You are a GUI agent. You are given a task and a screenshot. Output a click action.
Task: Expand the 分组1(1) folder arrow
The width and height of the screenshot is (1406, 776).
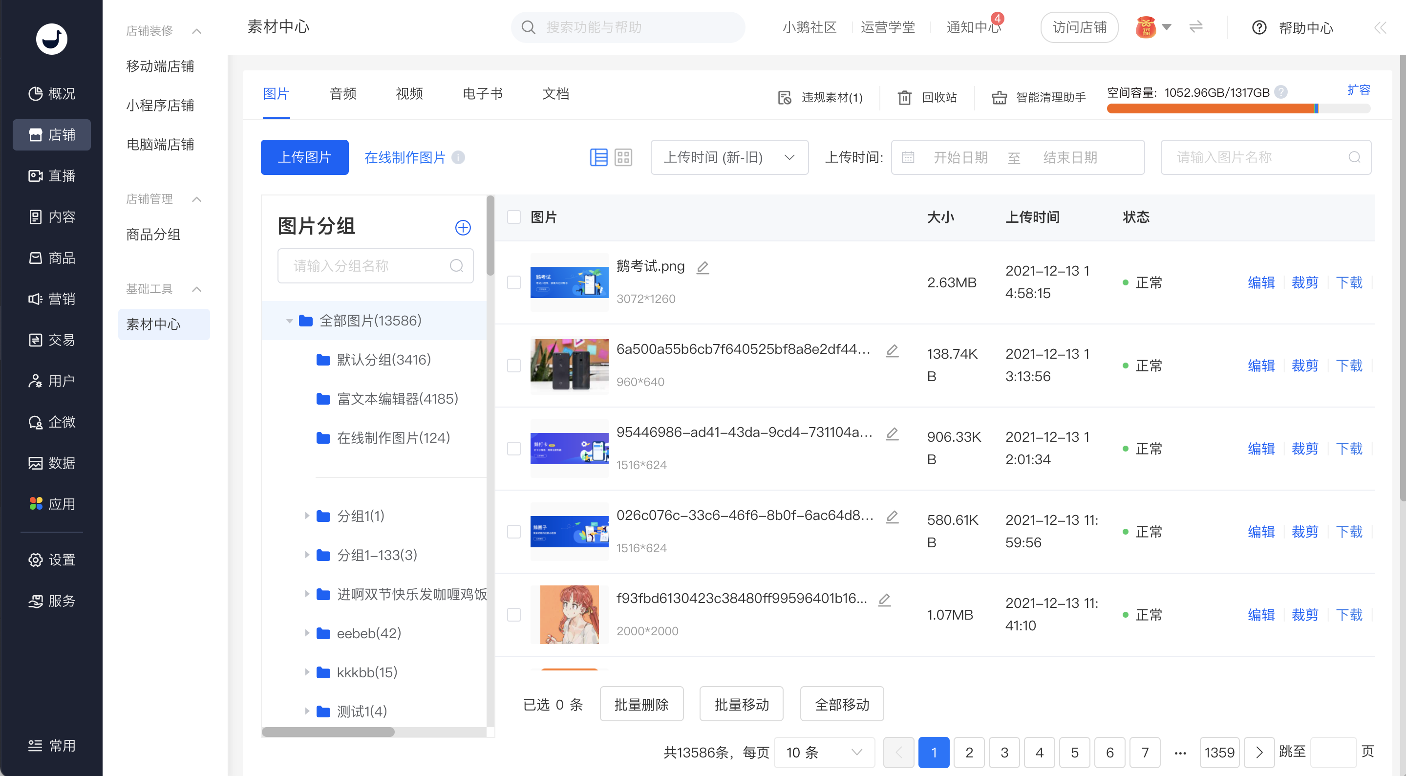click(x=307, y=516)
